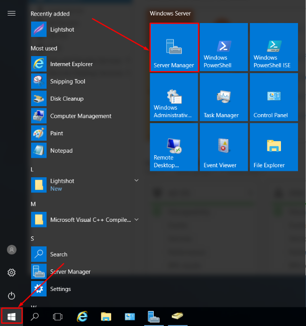The image size is (306, 326).
Task: Open Control Panel from the taskbar
Action: click(x=130, y=316)
